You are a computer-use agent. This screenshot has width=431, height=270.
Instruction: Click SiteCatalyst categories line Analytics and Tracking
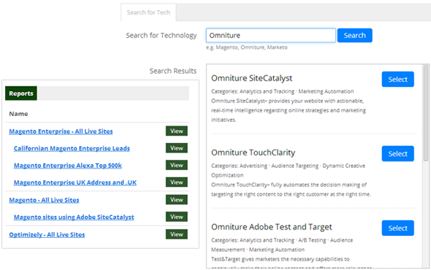click(283, 91)
